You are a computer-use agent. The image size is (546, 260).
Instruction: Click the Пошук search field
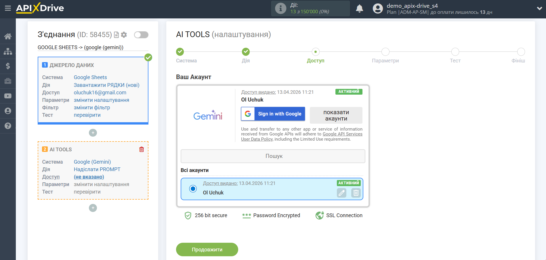pos(273,156)
